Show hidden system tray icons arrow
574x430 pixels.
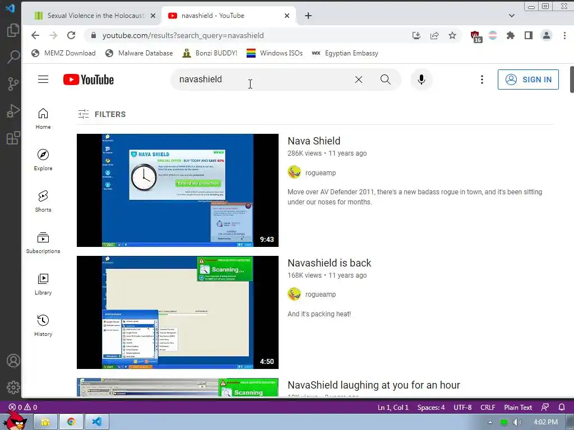pos(490,422)
